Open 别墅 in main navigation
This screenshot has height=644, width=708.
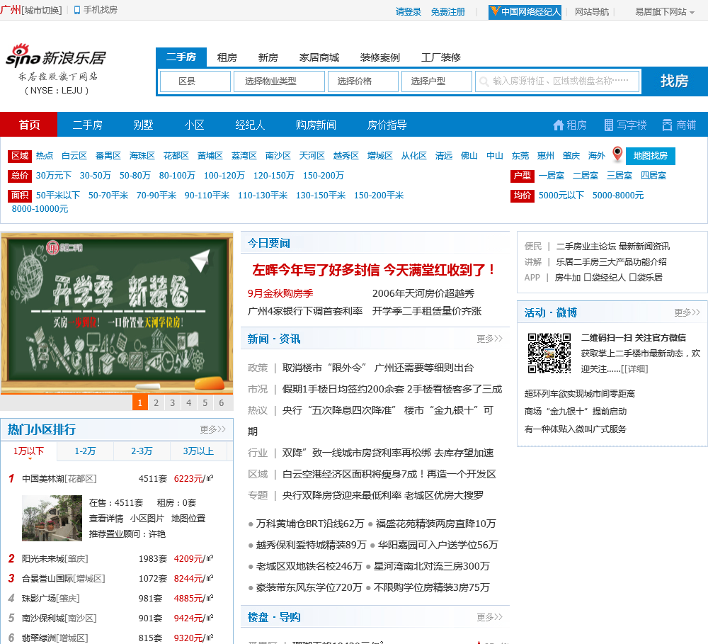(143, 125)
